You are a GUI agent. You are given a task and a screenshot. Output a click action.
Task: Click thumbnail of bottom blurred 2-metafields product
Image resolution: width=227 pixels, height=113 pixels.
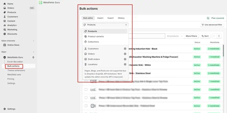click(93, 106)
